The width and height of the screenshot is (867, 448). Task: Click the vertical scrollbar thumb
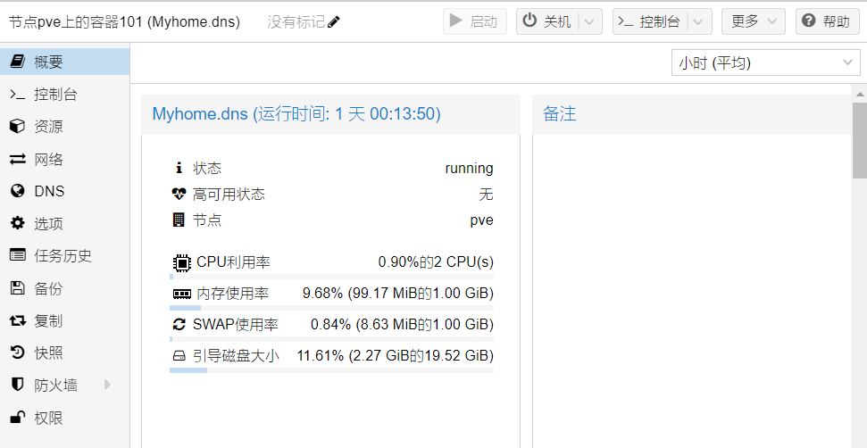(x=859, y=140)
